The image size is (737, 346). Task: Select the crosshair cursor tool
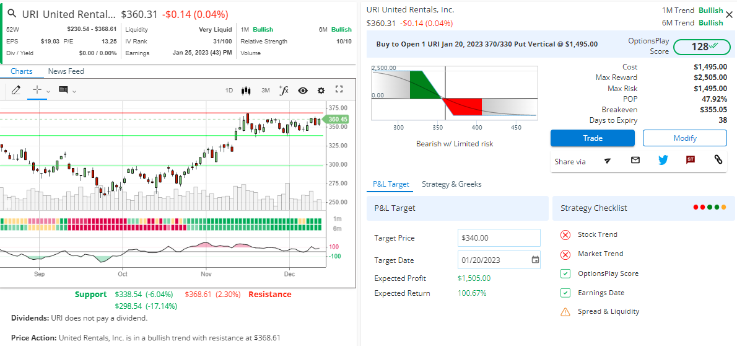click(x=37, y=90)
